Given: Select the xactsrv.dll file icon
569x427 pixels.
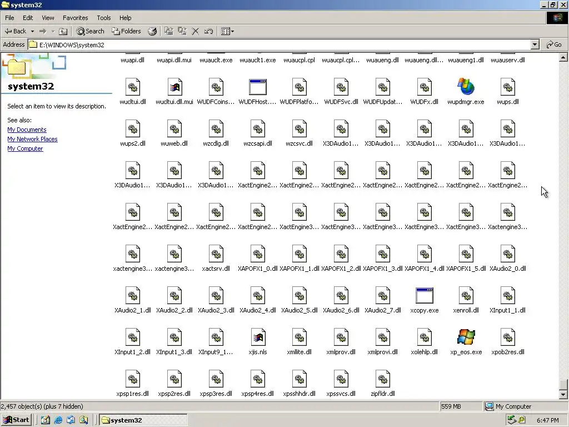Looking at the screenshot, I should (216, 254).
